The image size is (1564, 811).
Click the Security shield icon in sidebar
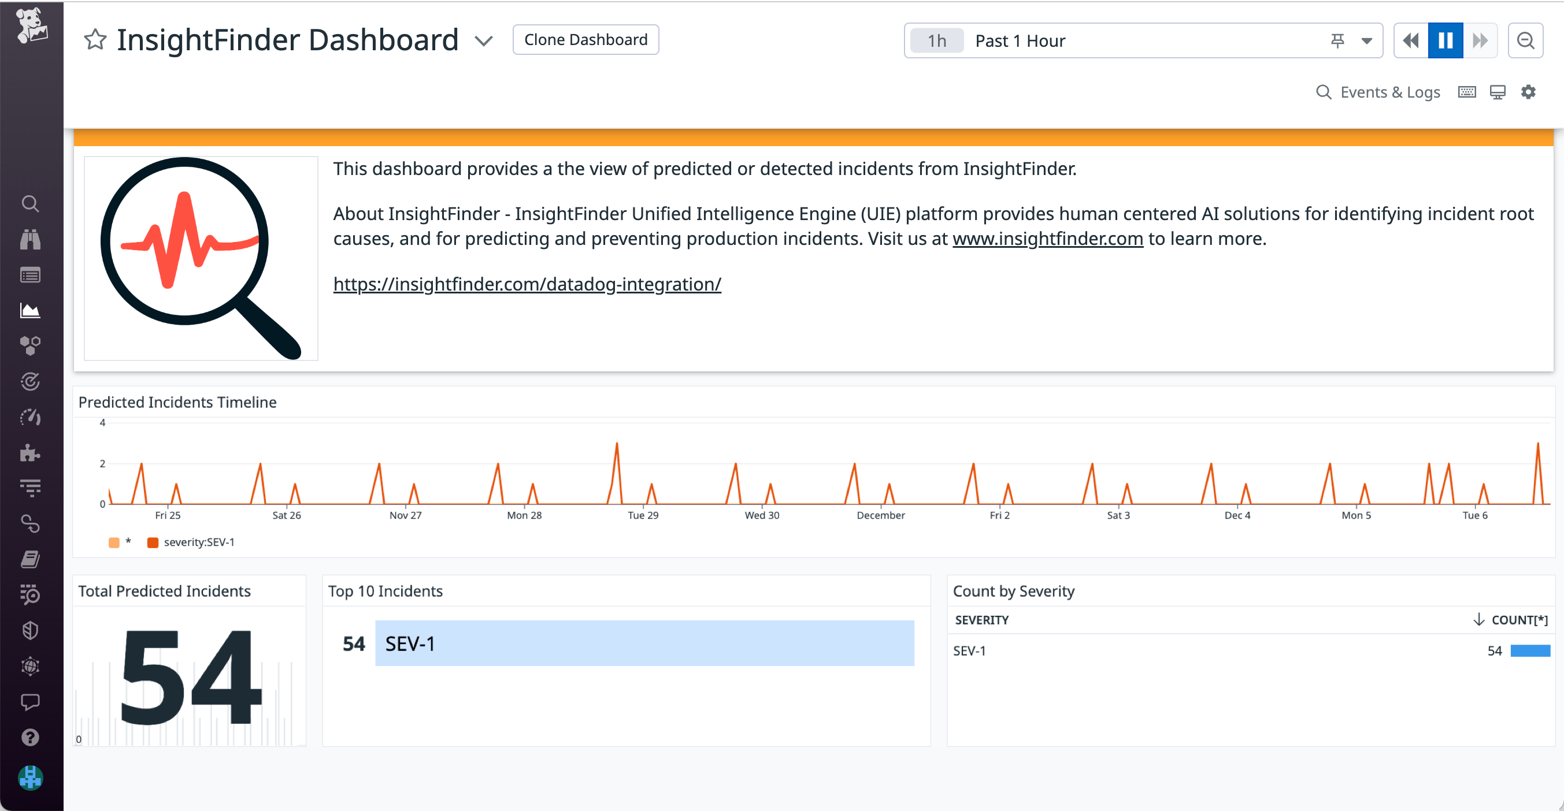(x=31, y=631)
